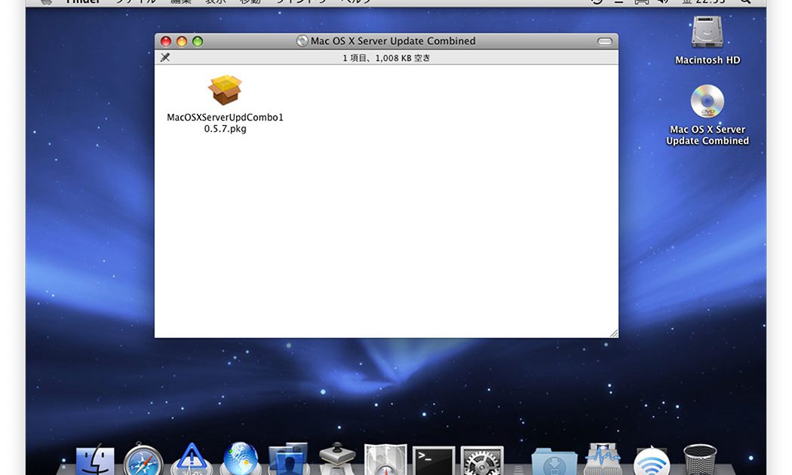Click the window resize grip corner
Screen dimensions: 792x475
(614, 333)
